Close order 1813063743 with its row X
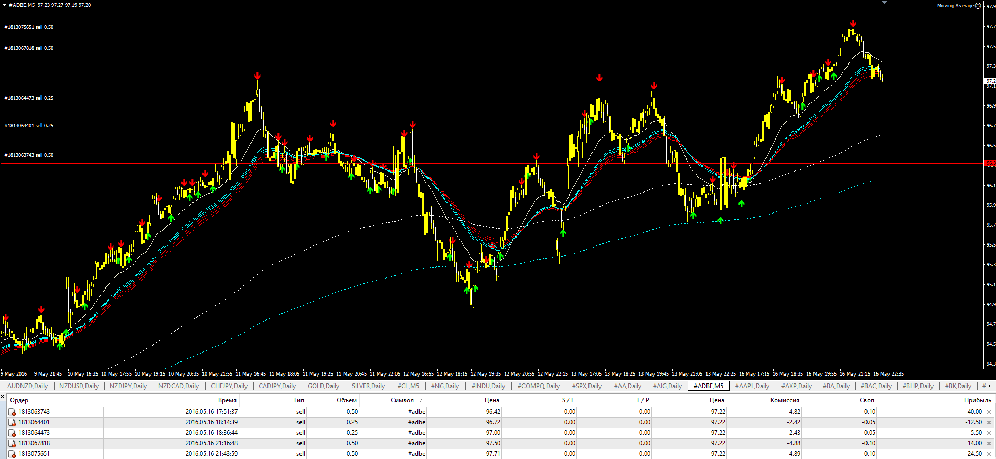This screenshot has height=459, width=996. tap(989, 412)
